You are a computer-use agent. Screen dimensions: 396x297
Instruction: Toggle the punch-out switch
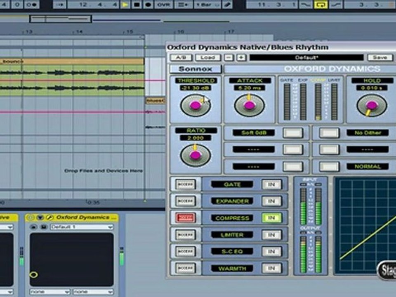(x=336, y=5)
